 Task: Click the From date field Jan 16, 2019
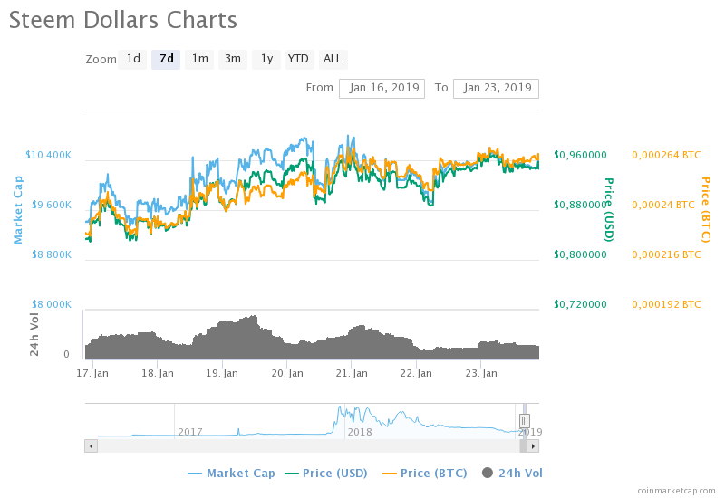coord(382,88)
